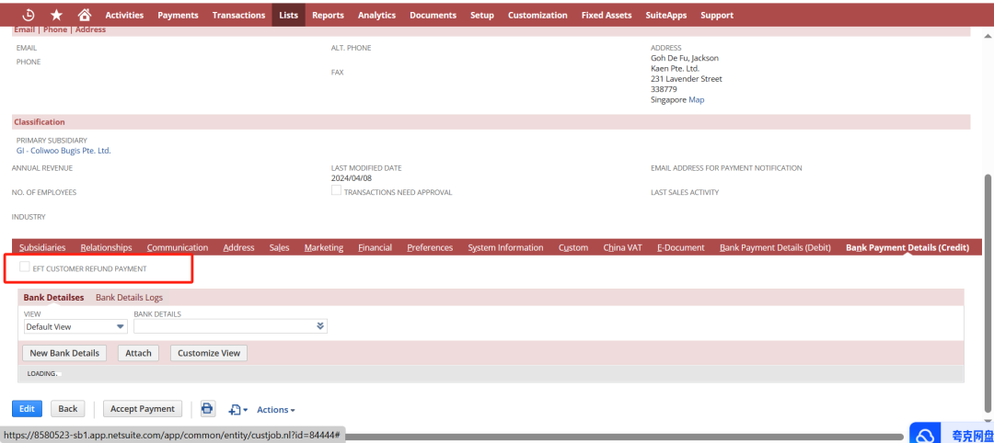
Task: Click the blue Edit button
Action: click(x=28, y=409)
